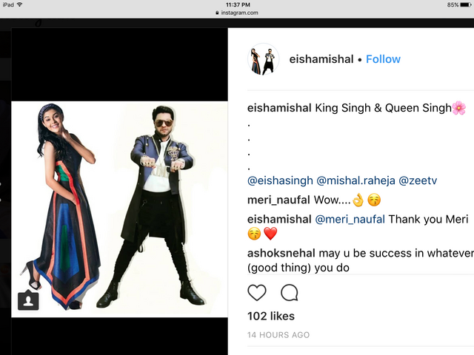Open the 14 HOURS AGO timestamp
474x355 pixels.
(x=278, y=335)
